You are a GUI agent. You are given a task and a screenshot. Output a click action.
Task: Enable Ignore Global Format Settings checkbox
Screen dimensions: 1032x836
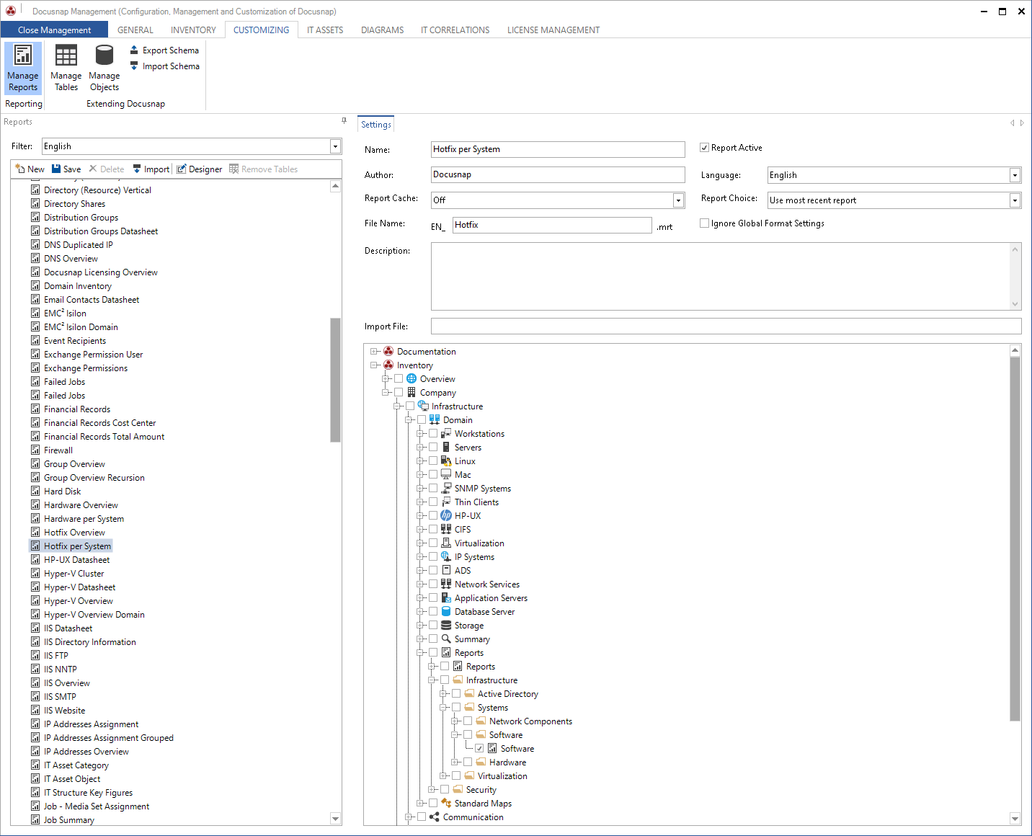[704, 223]
